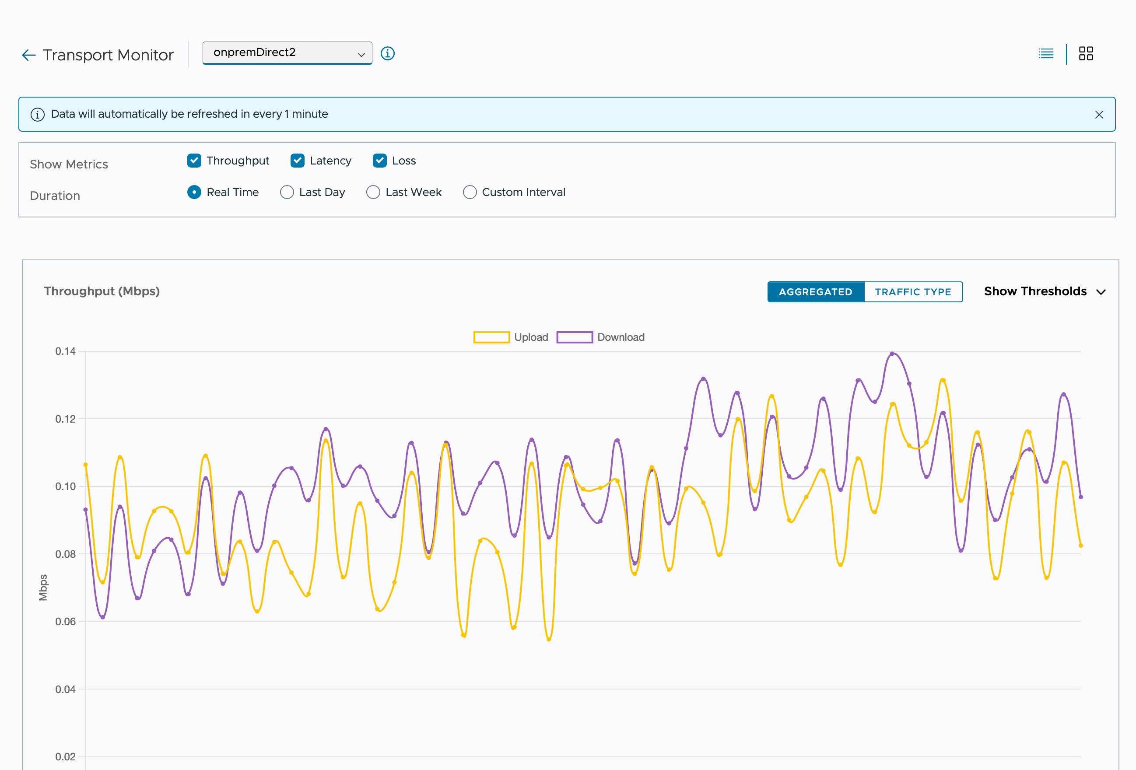Viewport: 1136px width, 770px height.
Task: Click the info icon beside onpremDirect2 dropdown
Action: pos(388,53)
